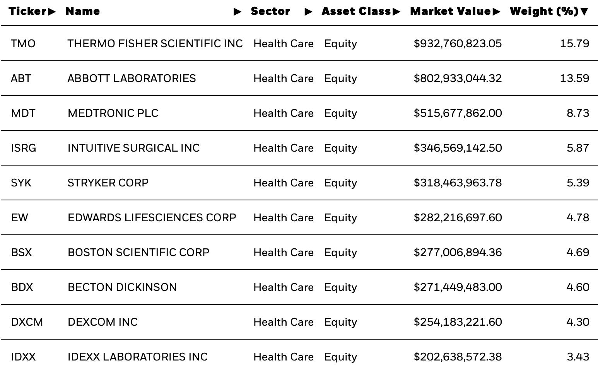This screenshot has height=369, width=598.
Task: Open THERMO FISHER SCIENTIFIC INC holding
Action: pos(155,44)
